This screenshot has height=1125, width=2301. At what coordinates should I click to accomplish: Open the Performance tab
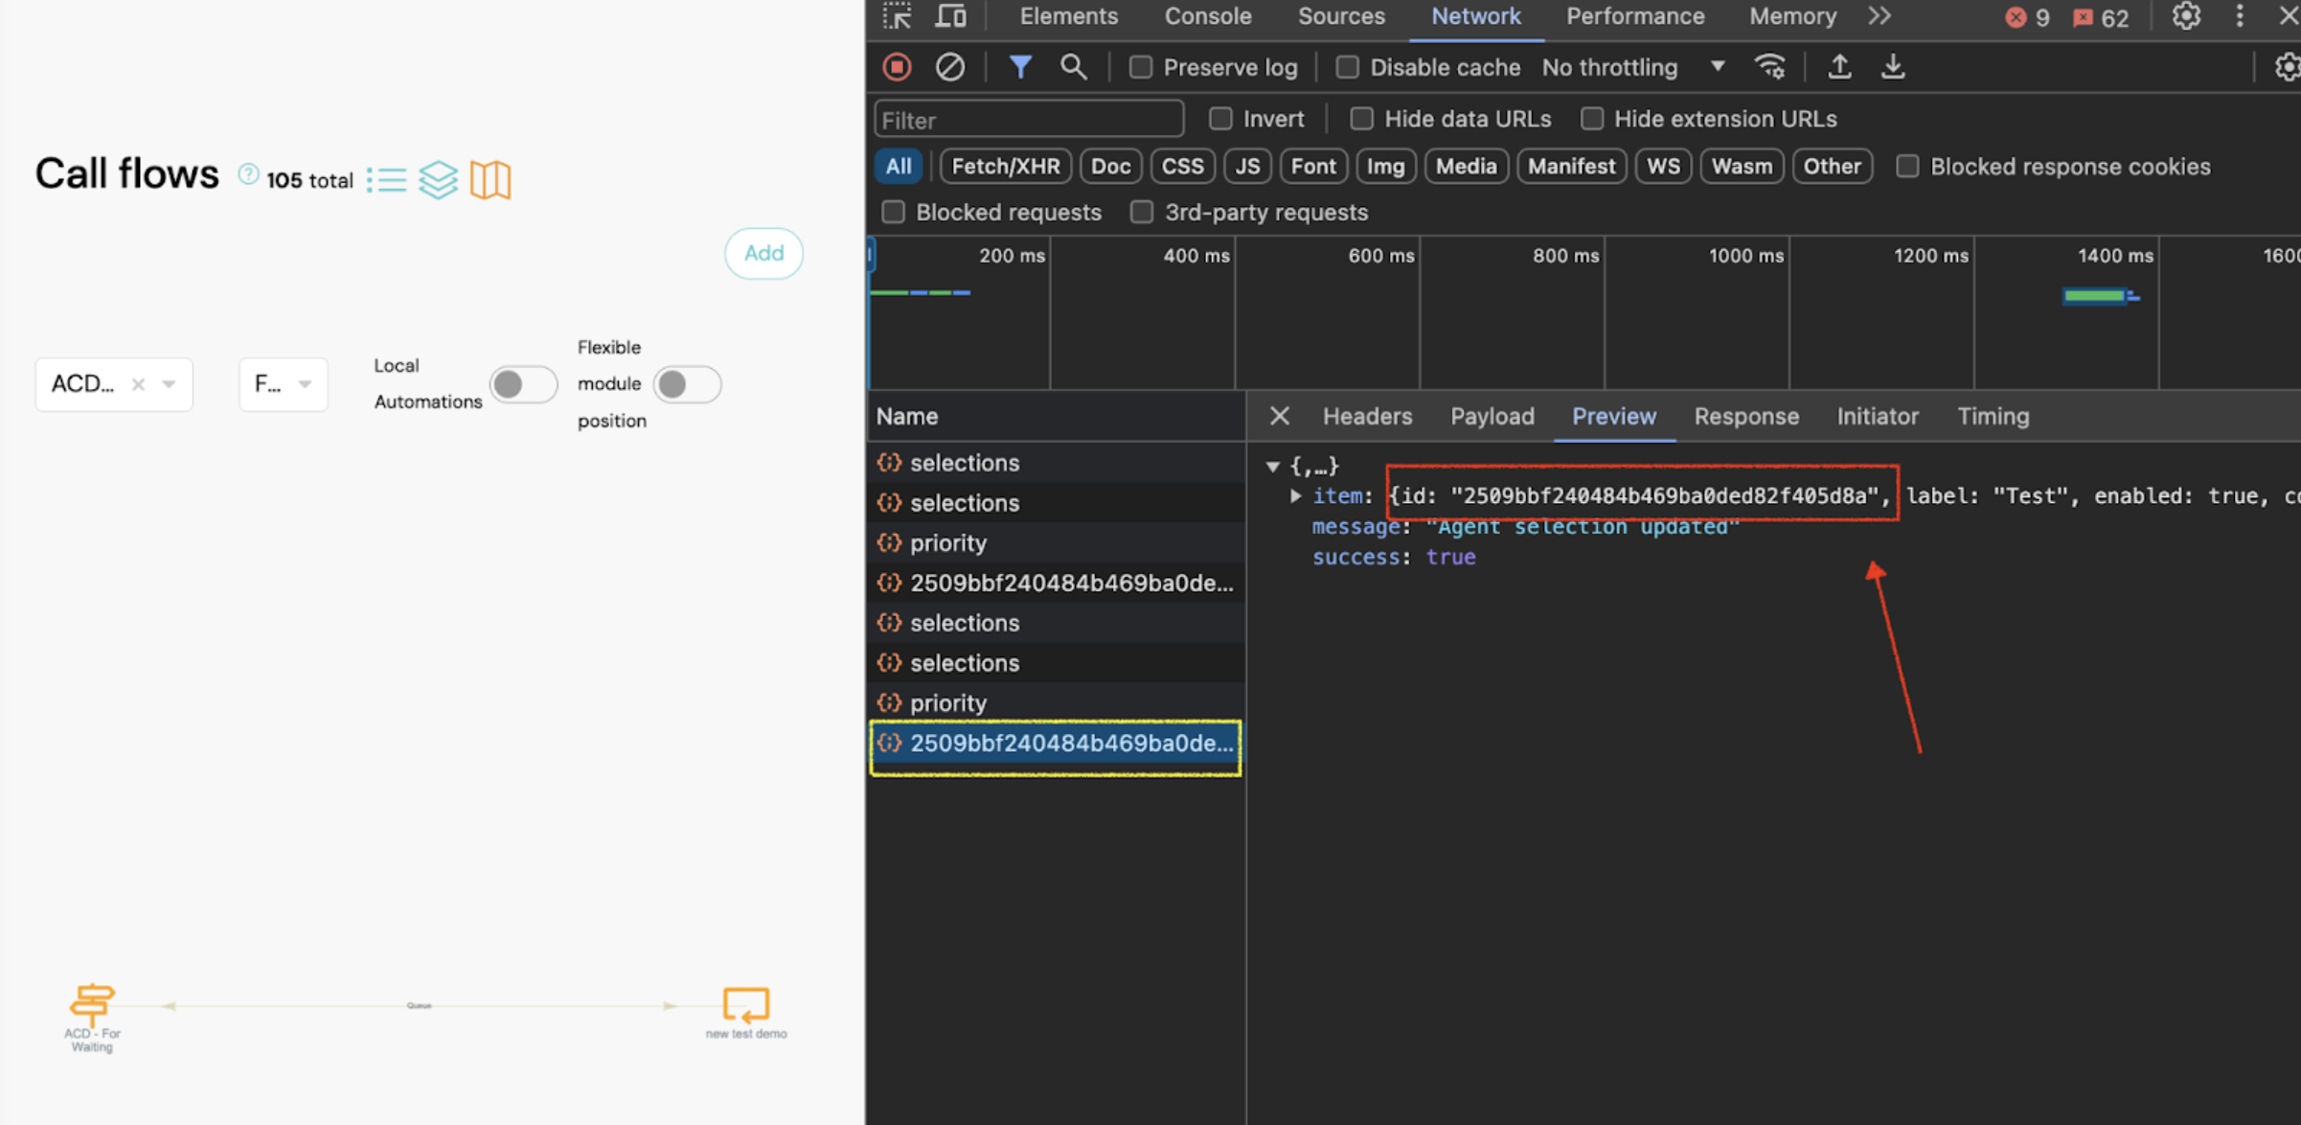pyautogui.click(x=1634, y=16)
